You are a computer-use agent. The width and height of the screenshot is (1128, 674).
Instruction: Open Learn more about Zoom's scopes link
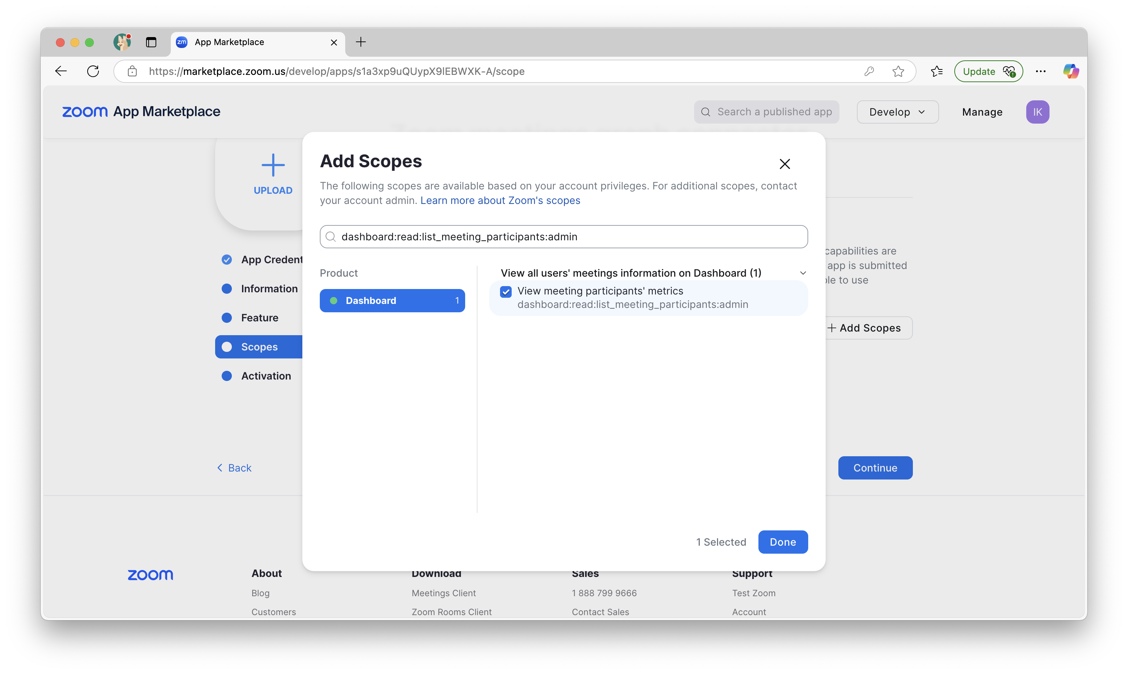tap(500, 200)
